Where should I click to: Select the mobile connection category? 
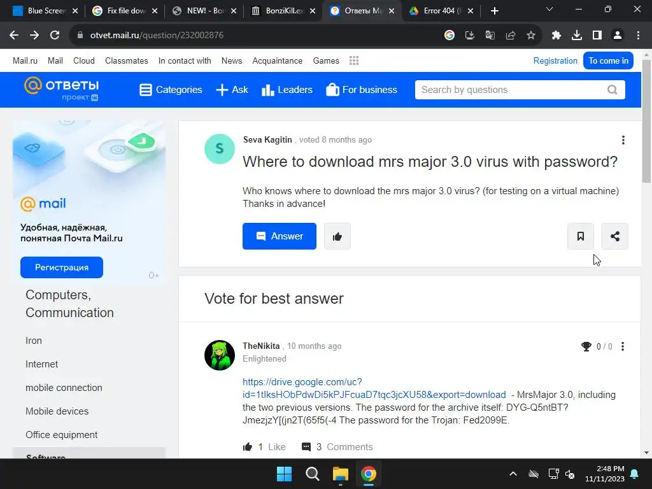pyautogui.click(x=64, y=388)
